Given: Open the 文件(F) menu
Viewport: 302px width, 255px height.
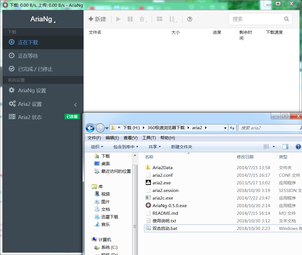Looking at the screenshot, I should coord(94,138).
